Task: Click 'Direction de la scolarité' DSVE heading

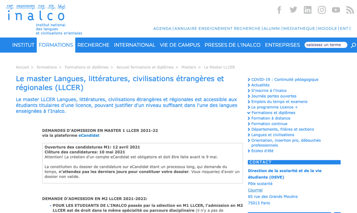Action: click(285, 174)
